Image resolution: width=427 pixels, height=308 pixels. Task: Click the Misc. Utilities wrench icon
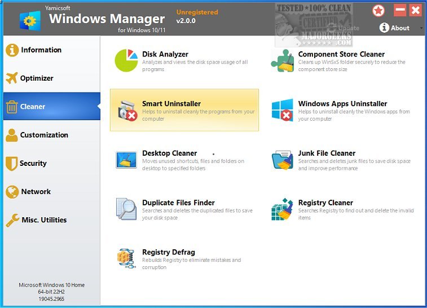(12, 220)
